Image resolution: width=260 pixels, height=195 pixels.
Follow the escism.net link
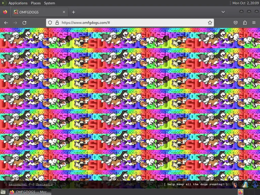point(18,184)
